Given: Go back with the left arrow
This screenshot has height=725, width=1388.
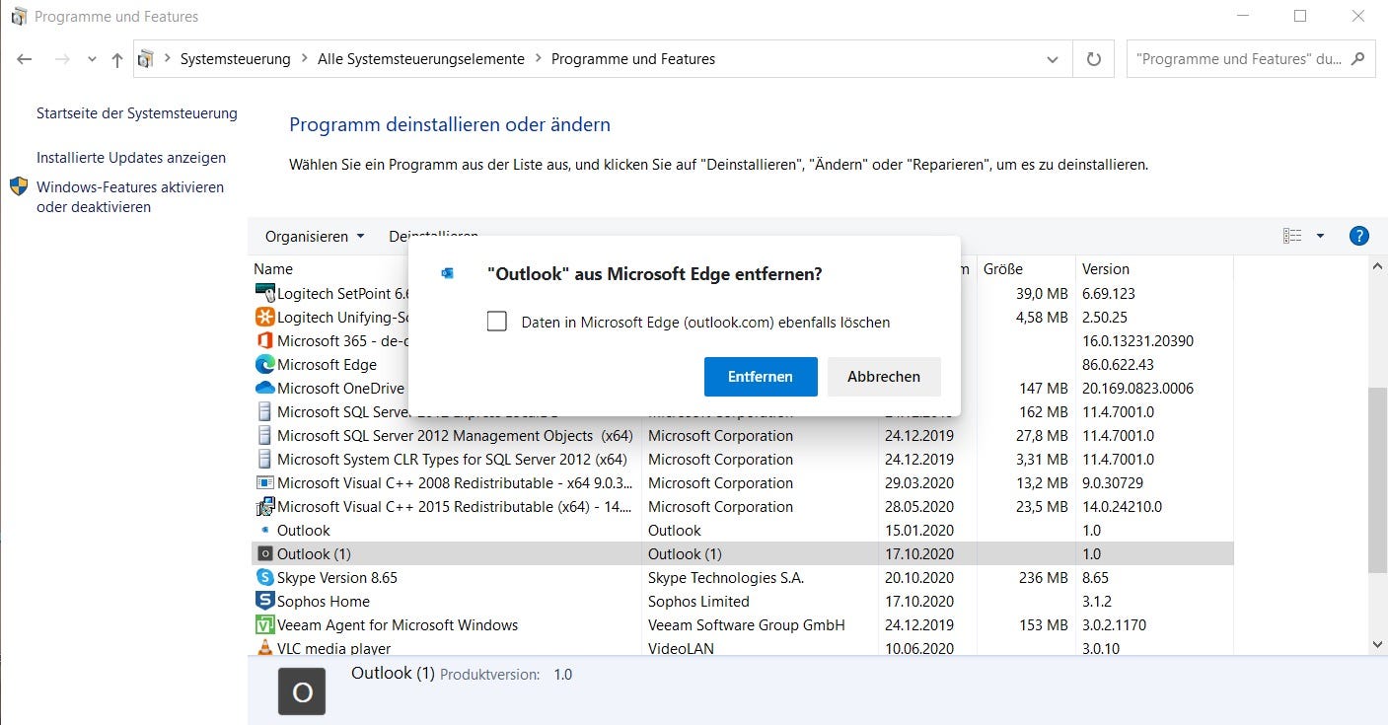Looking at the screenshot, I should [25, 59].
